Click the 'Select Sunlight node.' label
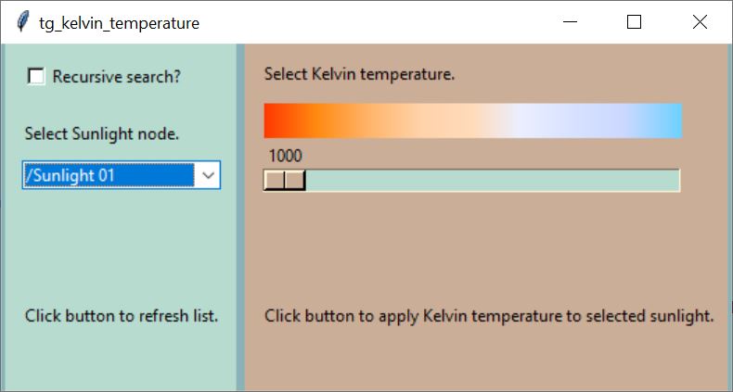This screenshot has height=392, width=733. pos(102,134)
